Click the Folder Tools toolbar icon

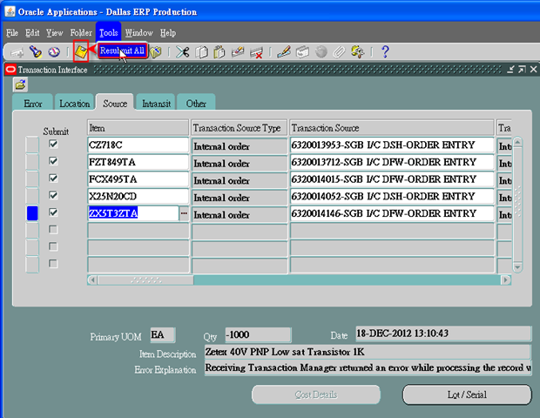pyautogui.click(x=357, y=52)
